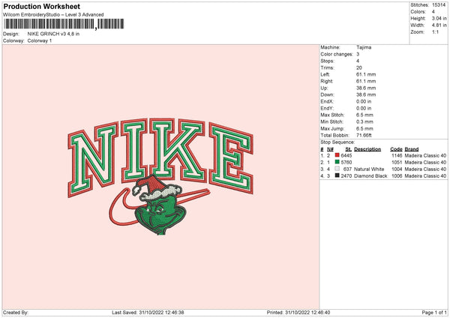Click the thread code '1146'

tap(397, 155)
